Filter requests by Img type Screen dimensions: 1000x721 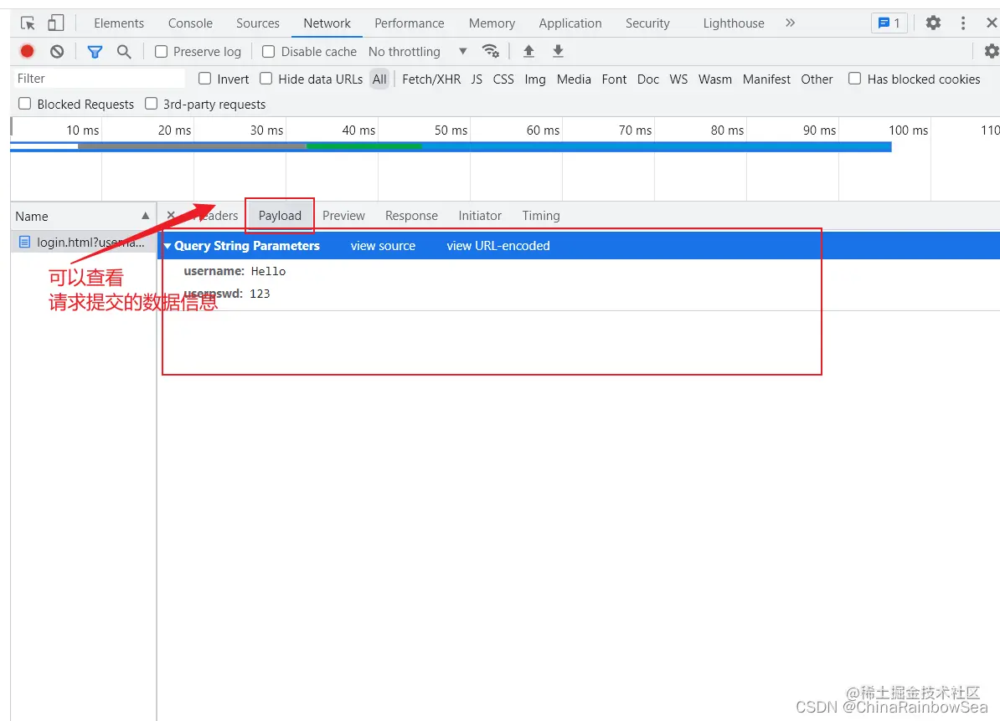pos(535,79)
